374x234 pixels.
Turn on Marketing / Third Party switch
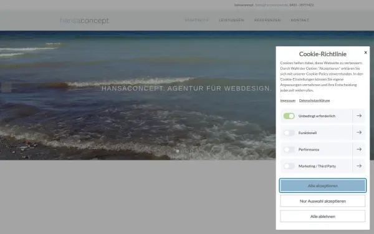[x=289, y=166]
